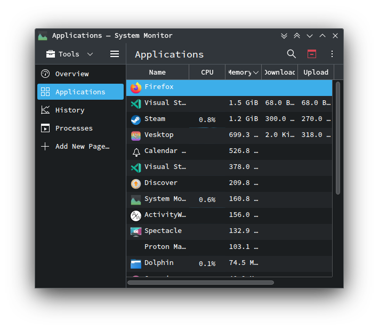Click the Processes window icon
Viewport: 379px width, 330px height.
45,128
